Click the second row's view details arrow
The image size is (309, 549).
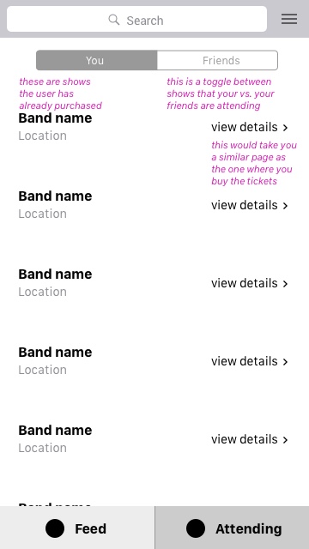pyautogui.click(x=286, y=206)
